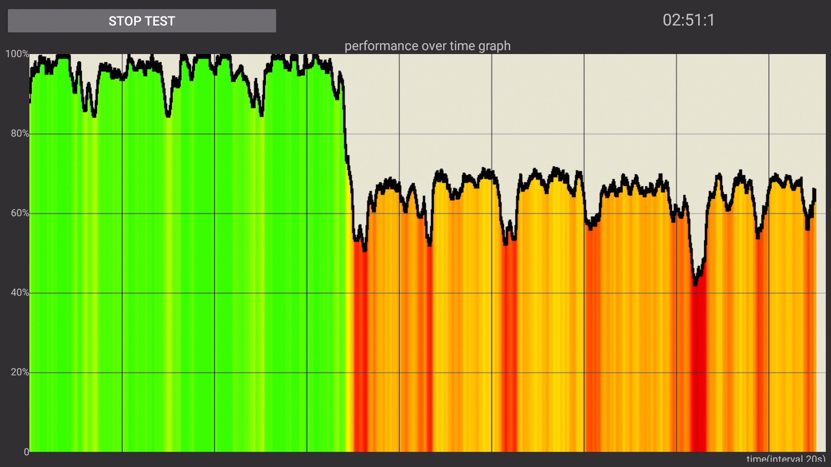
Task: Click the 0 label at the axis origin
Action: click(26, 452)
